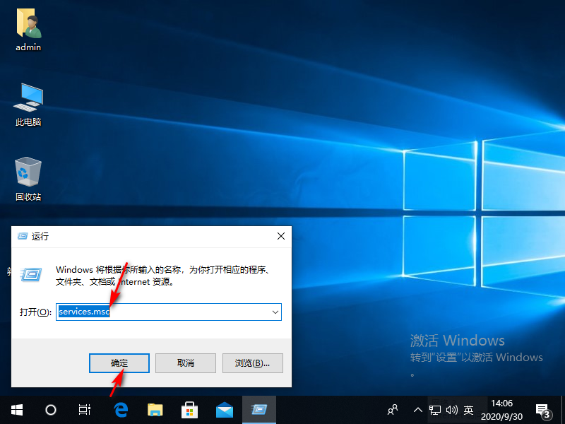Expand the 打开 combo box dropdown arrow
565x424 pixels.
pos(275,312)
